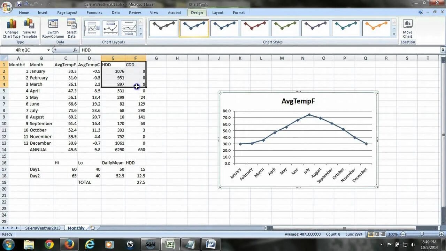Open the View ribbon tab

pyautogui.click(x=154, y=13)
